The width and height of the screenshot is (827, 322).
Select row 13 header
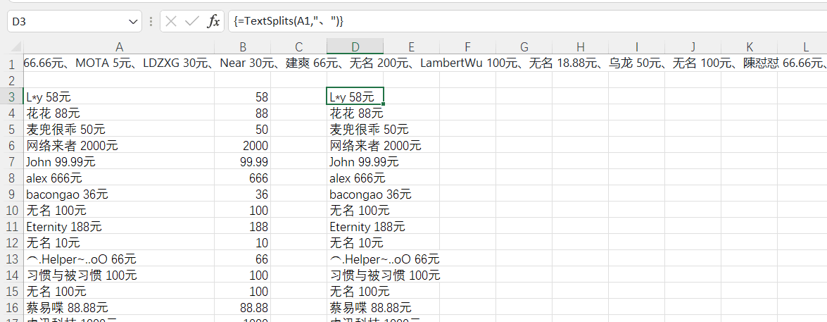(11, 259)
